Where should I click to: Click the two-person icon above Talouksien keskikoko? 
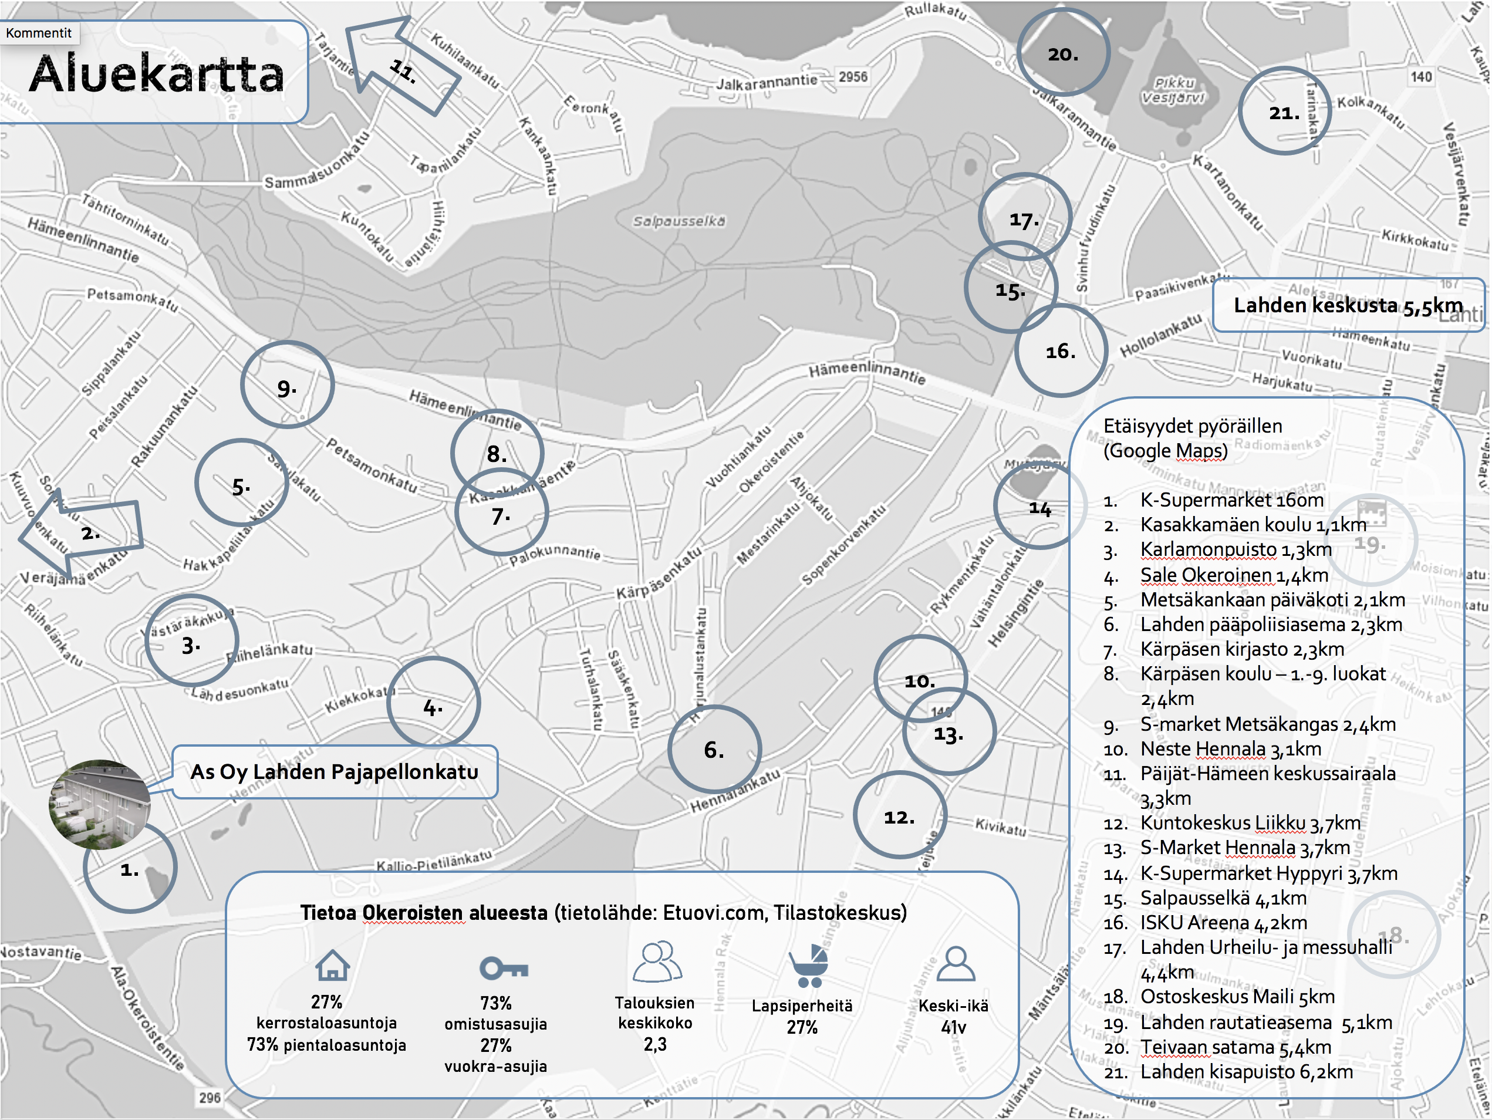point(657,961)
